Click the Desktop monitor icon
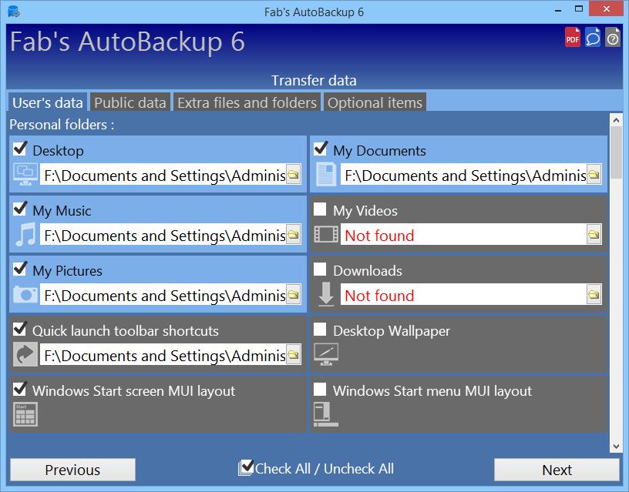The image size is (629, 492). pyautogui.click(x=25, y=174)
